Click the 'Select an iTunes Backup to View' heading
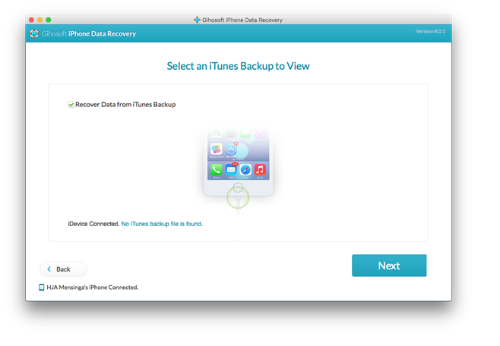The width and height of the screenshot is (500, 346). point(238,66)
